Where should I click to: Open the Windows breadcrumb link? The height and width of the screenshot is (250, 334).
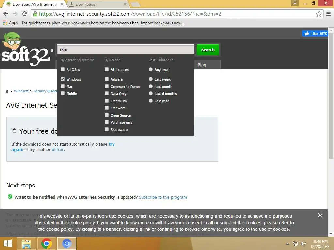click(x=21, y=91)
